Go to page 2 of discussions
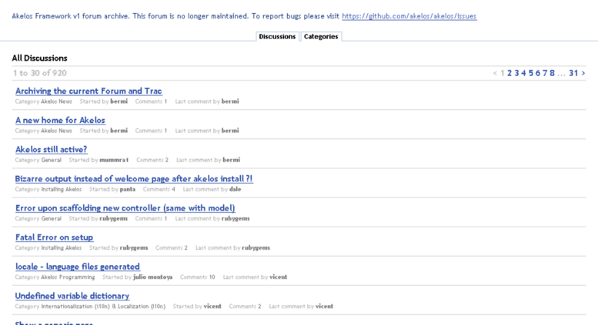 point(509,73)
